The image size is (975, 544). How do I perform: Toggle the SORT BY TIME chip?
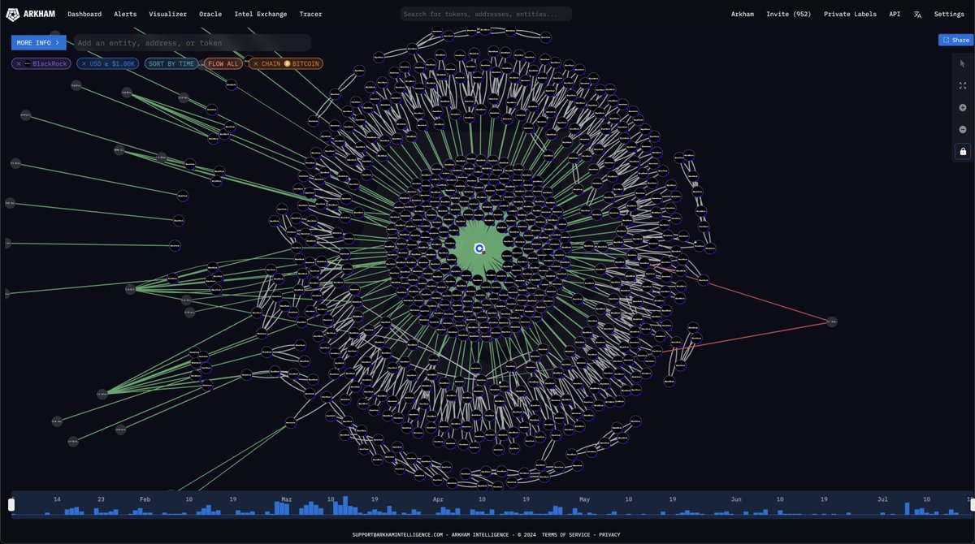[x=171, y=63]
